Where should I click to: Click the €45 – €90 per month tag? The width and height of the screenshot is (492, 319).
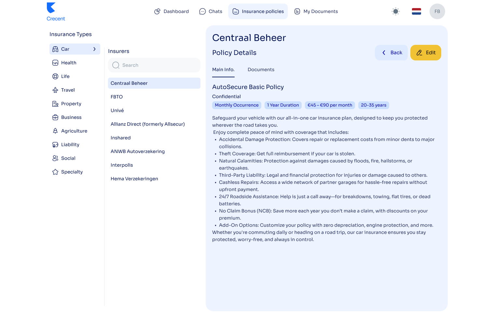(330, 105)
